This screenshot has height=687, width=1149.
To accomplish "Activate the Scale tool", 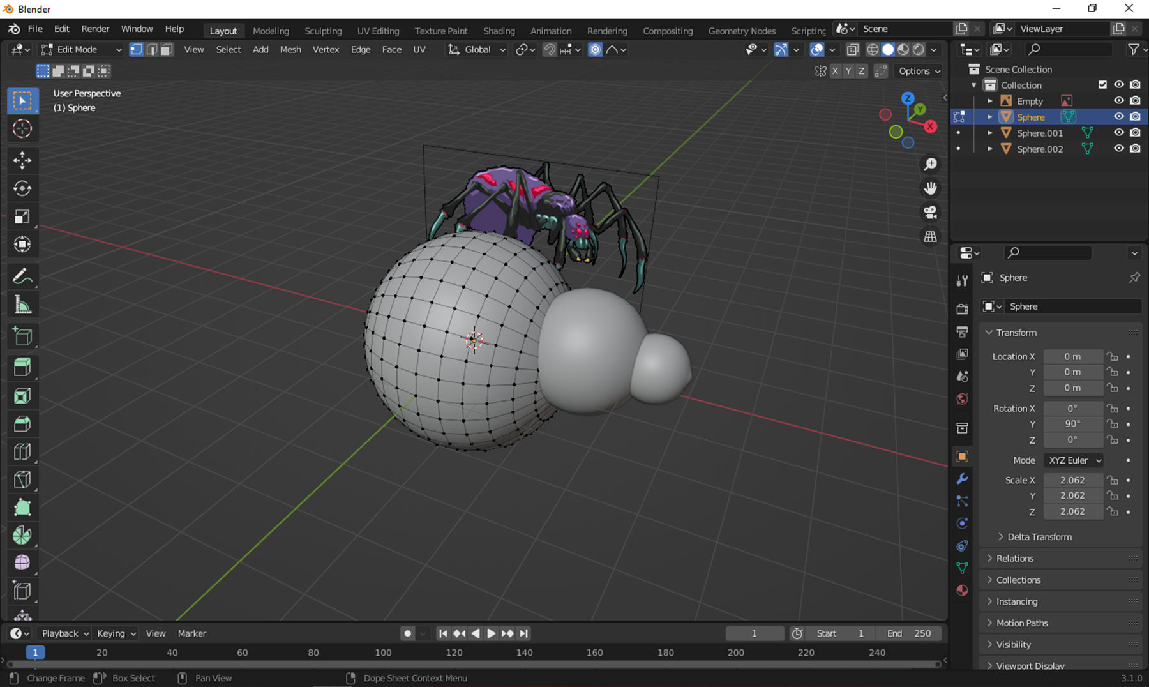I will (x=22, y=216).
